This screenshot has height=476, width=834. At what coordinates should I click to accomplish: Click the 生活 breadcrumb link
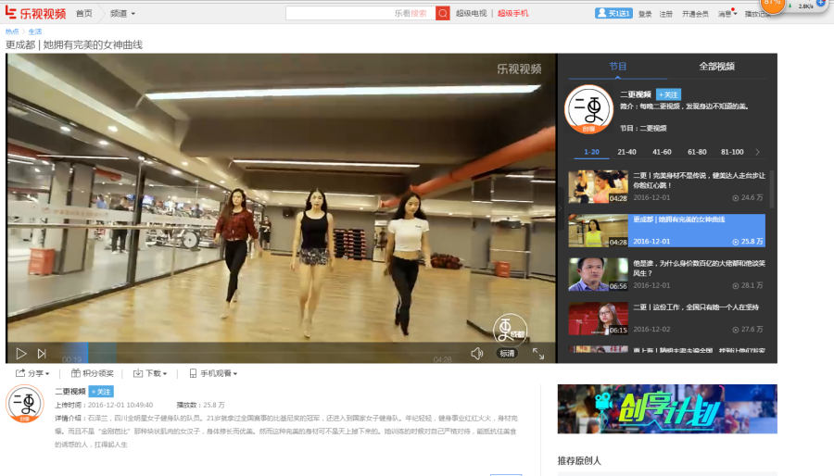coord(35,31)
